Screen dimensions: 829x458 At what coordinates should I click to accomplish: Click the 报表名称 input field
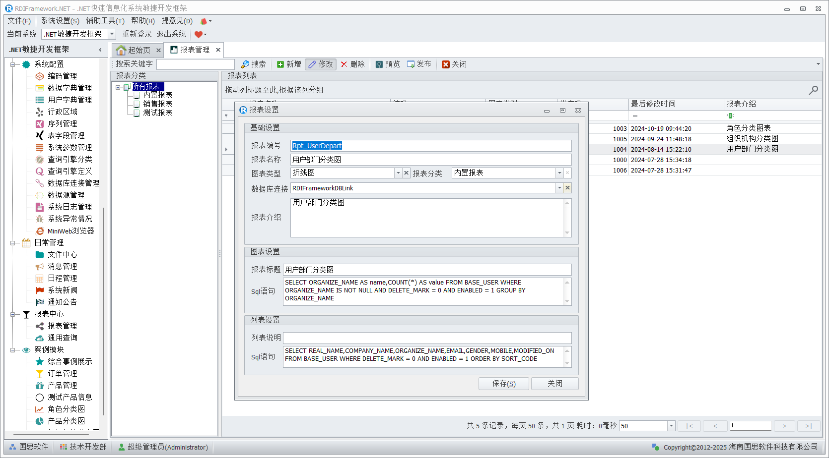[430, 160]
